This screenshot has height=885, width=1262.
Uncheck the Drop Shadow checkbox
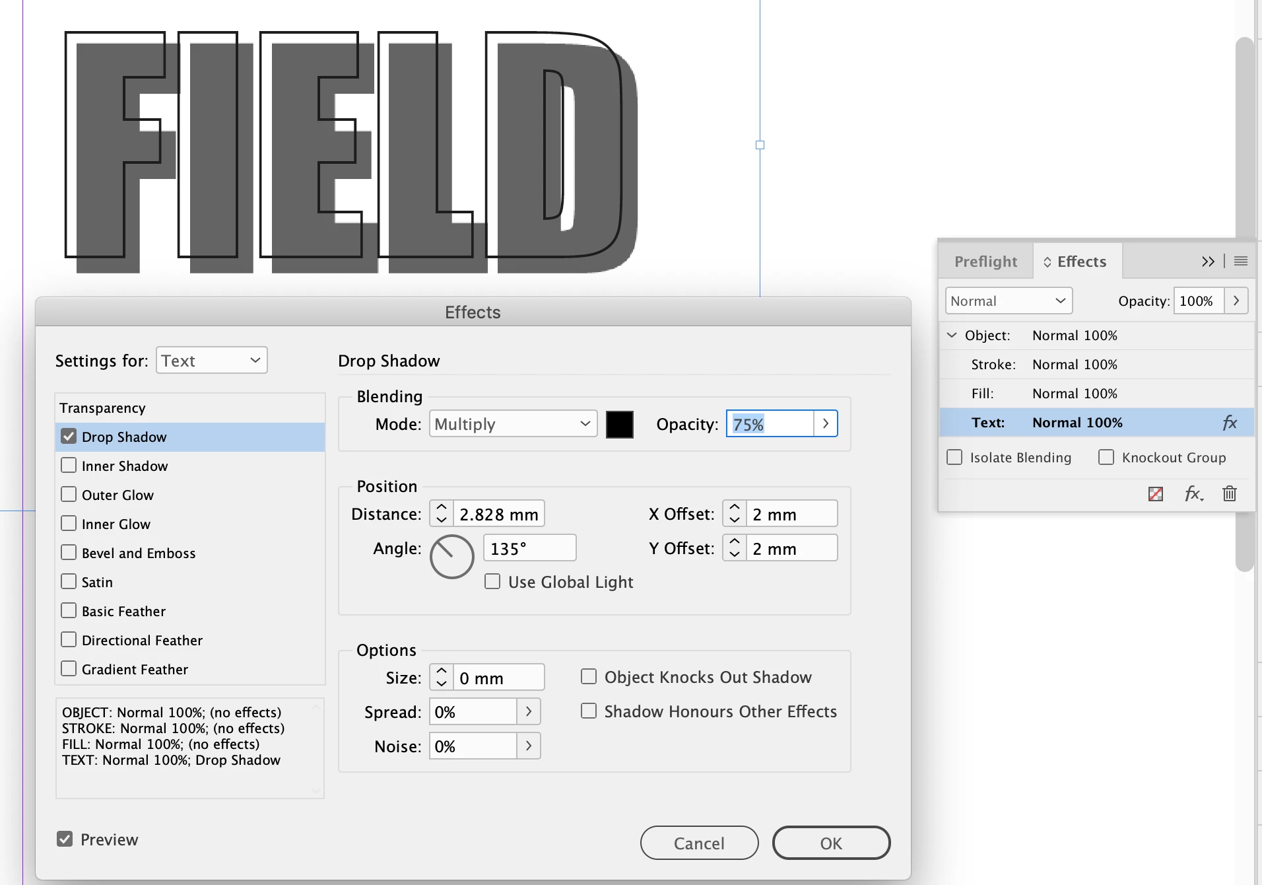tap(69, 437)
